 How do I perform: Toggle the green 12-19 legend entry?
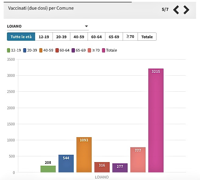click(13, 50)
